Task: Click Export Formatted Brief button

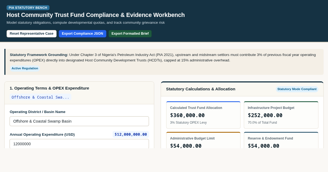Action: (x=130, y=34)
